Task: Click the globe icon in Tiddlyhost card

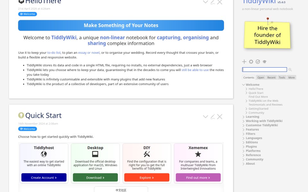Action: tap(44, 154)
